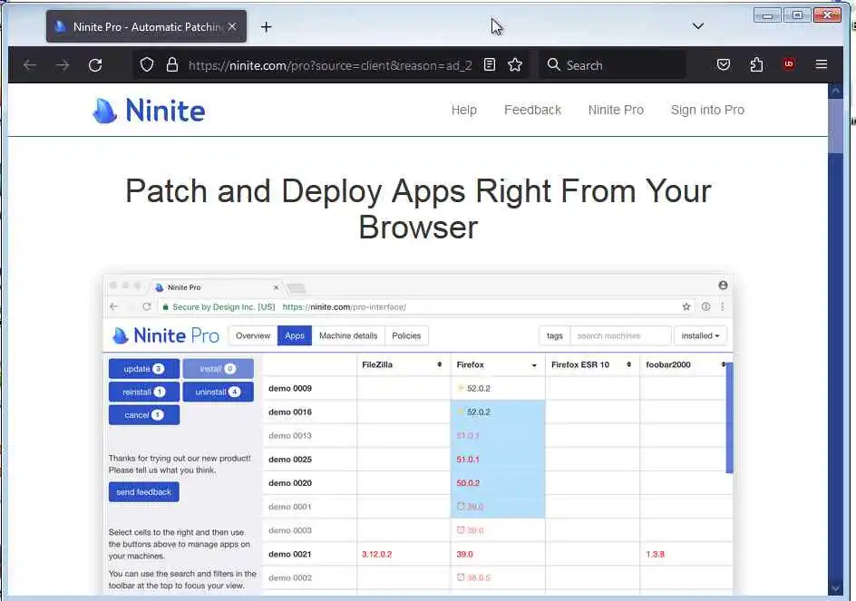Click the page vertical scrollbar

(836, 338)
